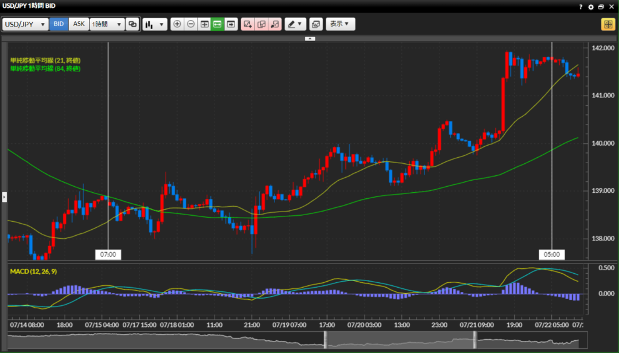This screenshot has width=619, height=353.
Task: Click the chart snapshot image icon
Action: click(315, 24)
